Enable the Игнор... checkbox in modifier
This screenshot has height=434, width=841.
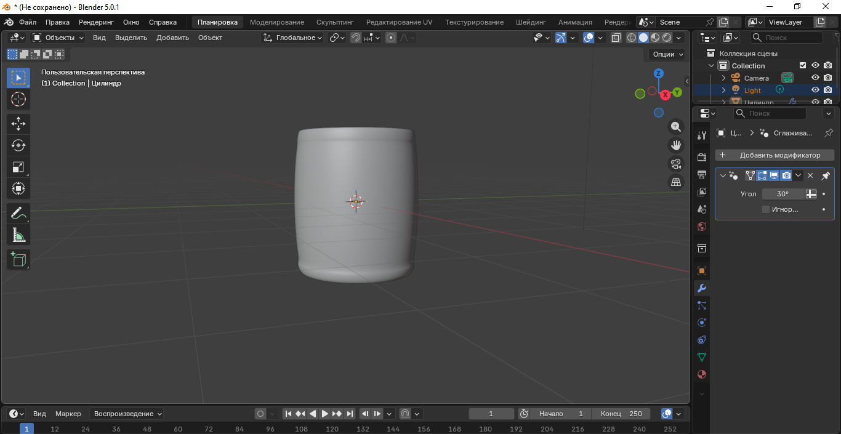tap(766, 209)
